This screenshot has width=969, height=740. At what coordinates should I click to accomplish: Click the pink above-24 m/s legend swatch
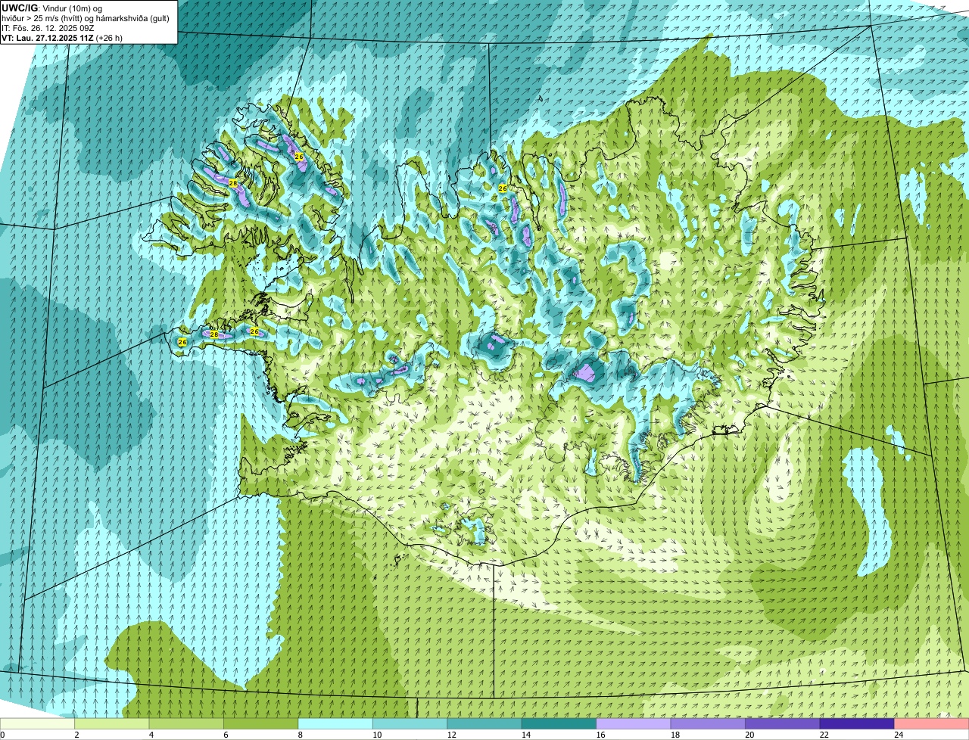pos(932,723)
